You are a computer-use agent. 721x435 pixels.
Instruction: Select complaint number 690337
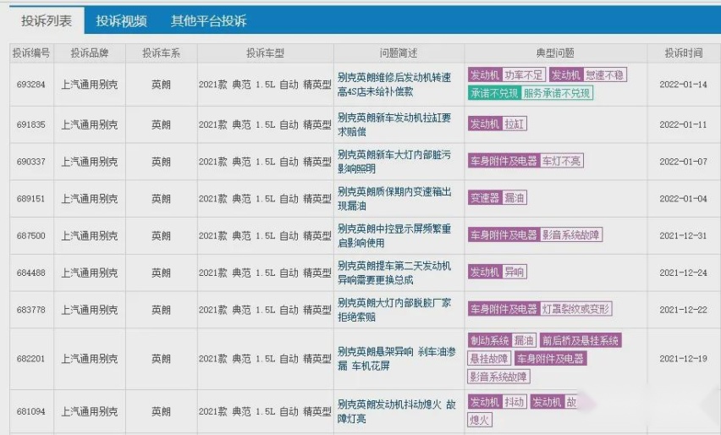[30, 162]
